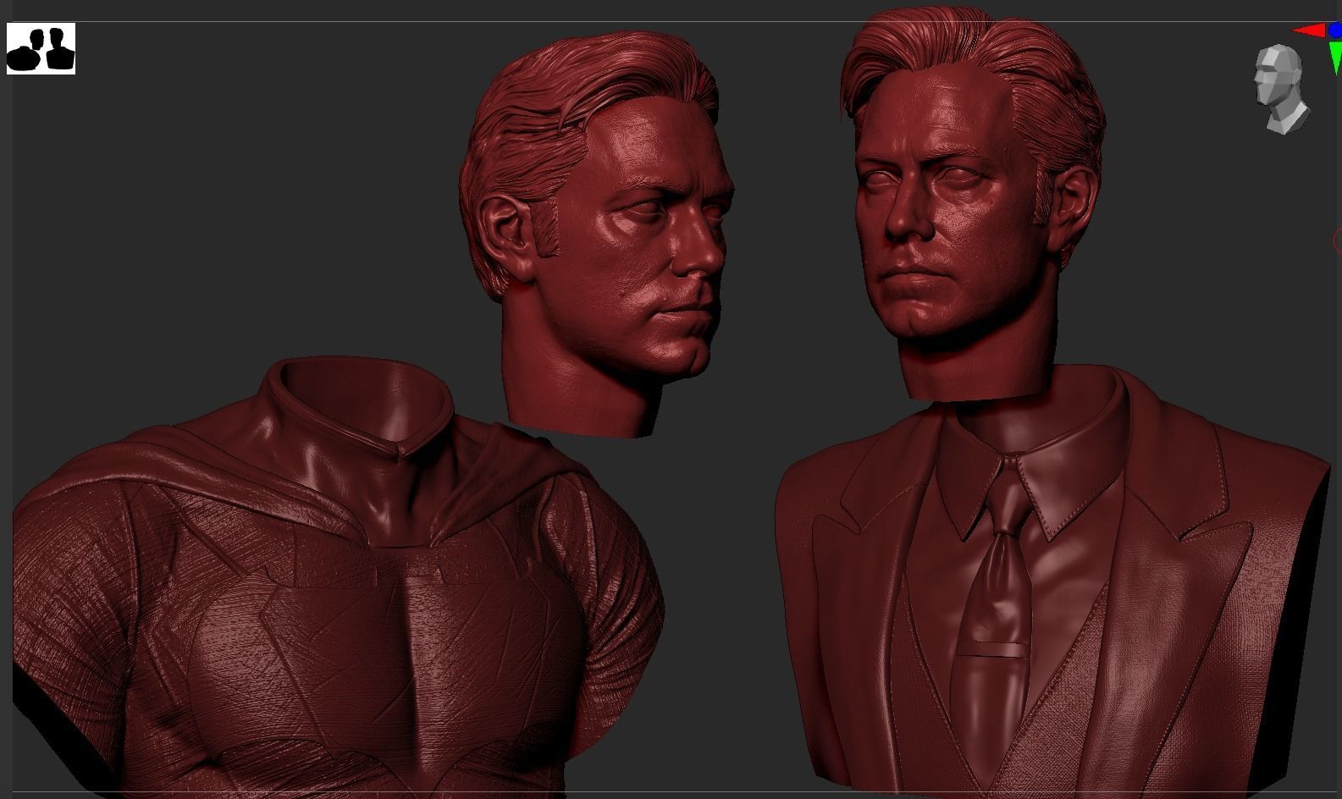Click the subtool silhouette thumbnail at top-left
The width and height of the screenshot is (1342, 799).
click(x=41, y=49)
